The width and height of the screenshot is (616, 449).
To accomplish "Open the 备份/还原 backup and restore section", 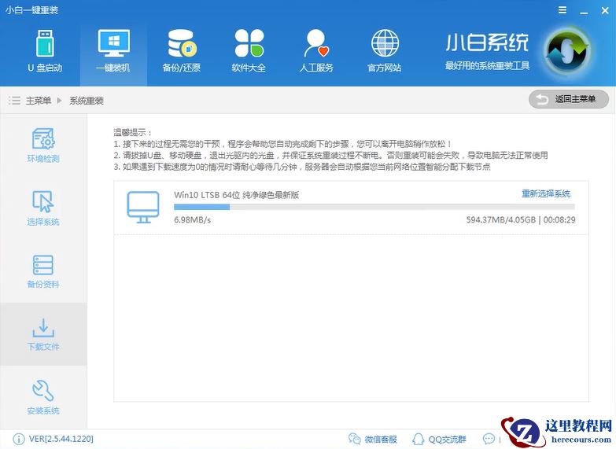I will click(182, 51).
